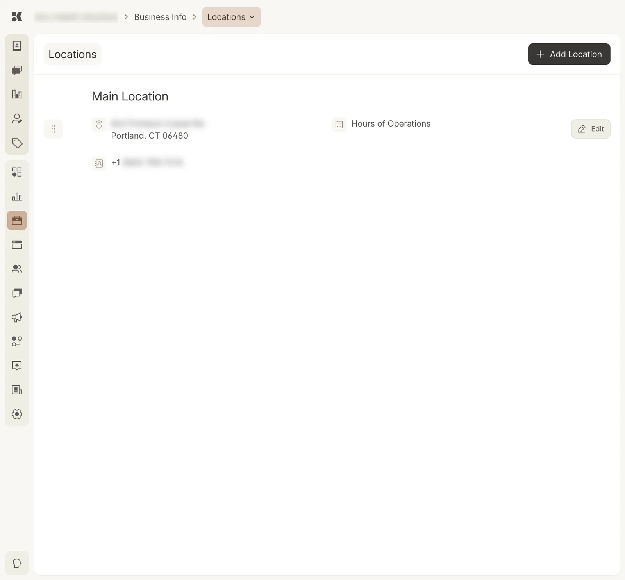625x580 pixels.
Task: Click the Add Location button
Action: coord(569,54)
